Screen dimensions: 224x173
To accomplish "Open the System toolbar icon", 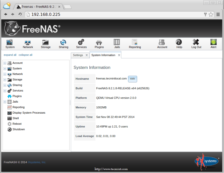I will 10,42.
